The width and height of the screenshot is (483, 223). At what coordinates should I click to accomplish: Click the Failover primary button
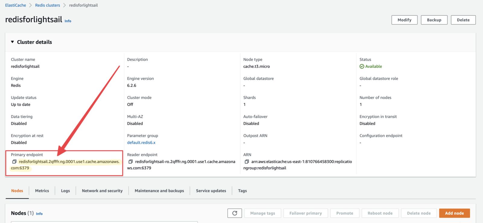305,213
